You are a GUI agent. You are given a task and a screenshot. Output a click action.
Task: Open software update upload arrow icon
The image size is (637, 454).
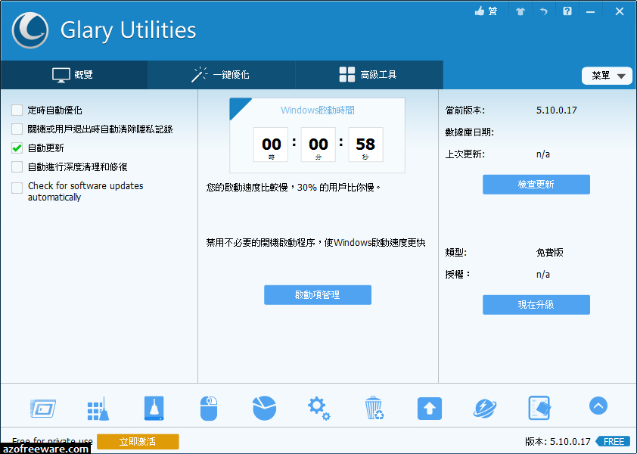point(430,409)
